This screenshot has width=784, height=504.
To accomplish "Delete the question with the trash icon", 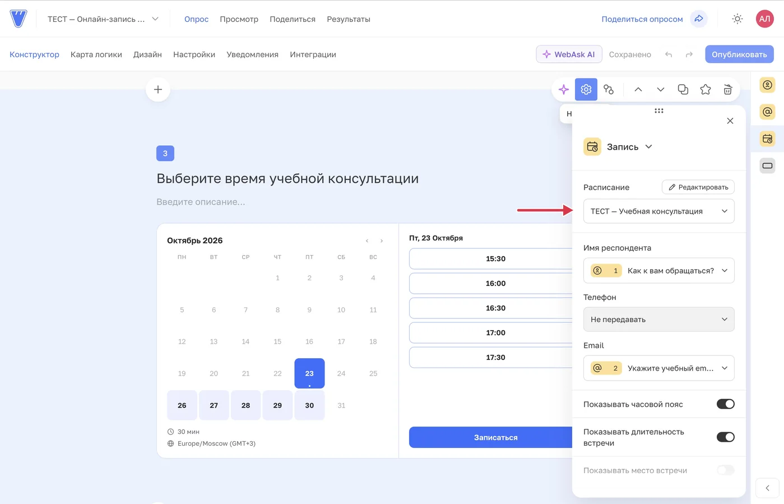I will (728, 89).
